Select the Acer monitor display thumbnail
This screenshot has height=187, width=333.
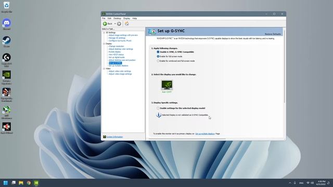(x=167, y=85)
